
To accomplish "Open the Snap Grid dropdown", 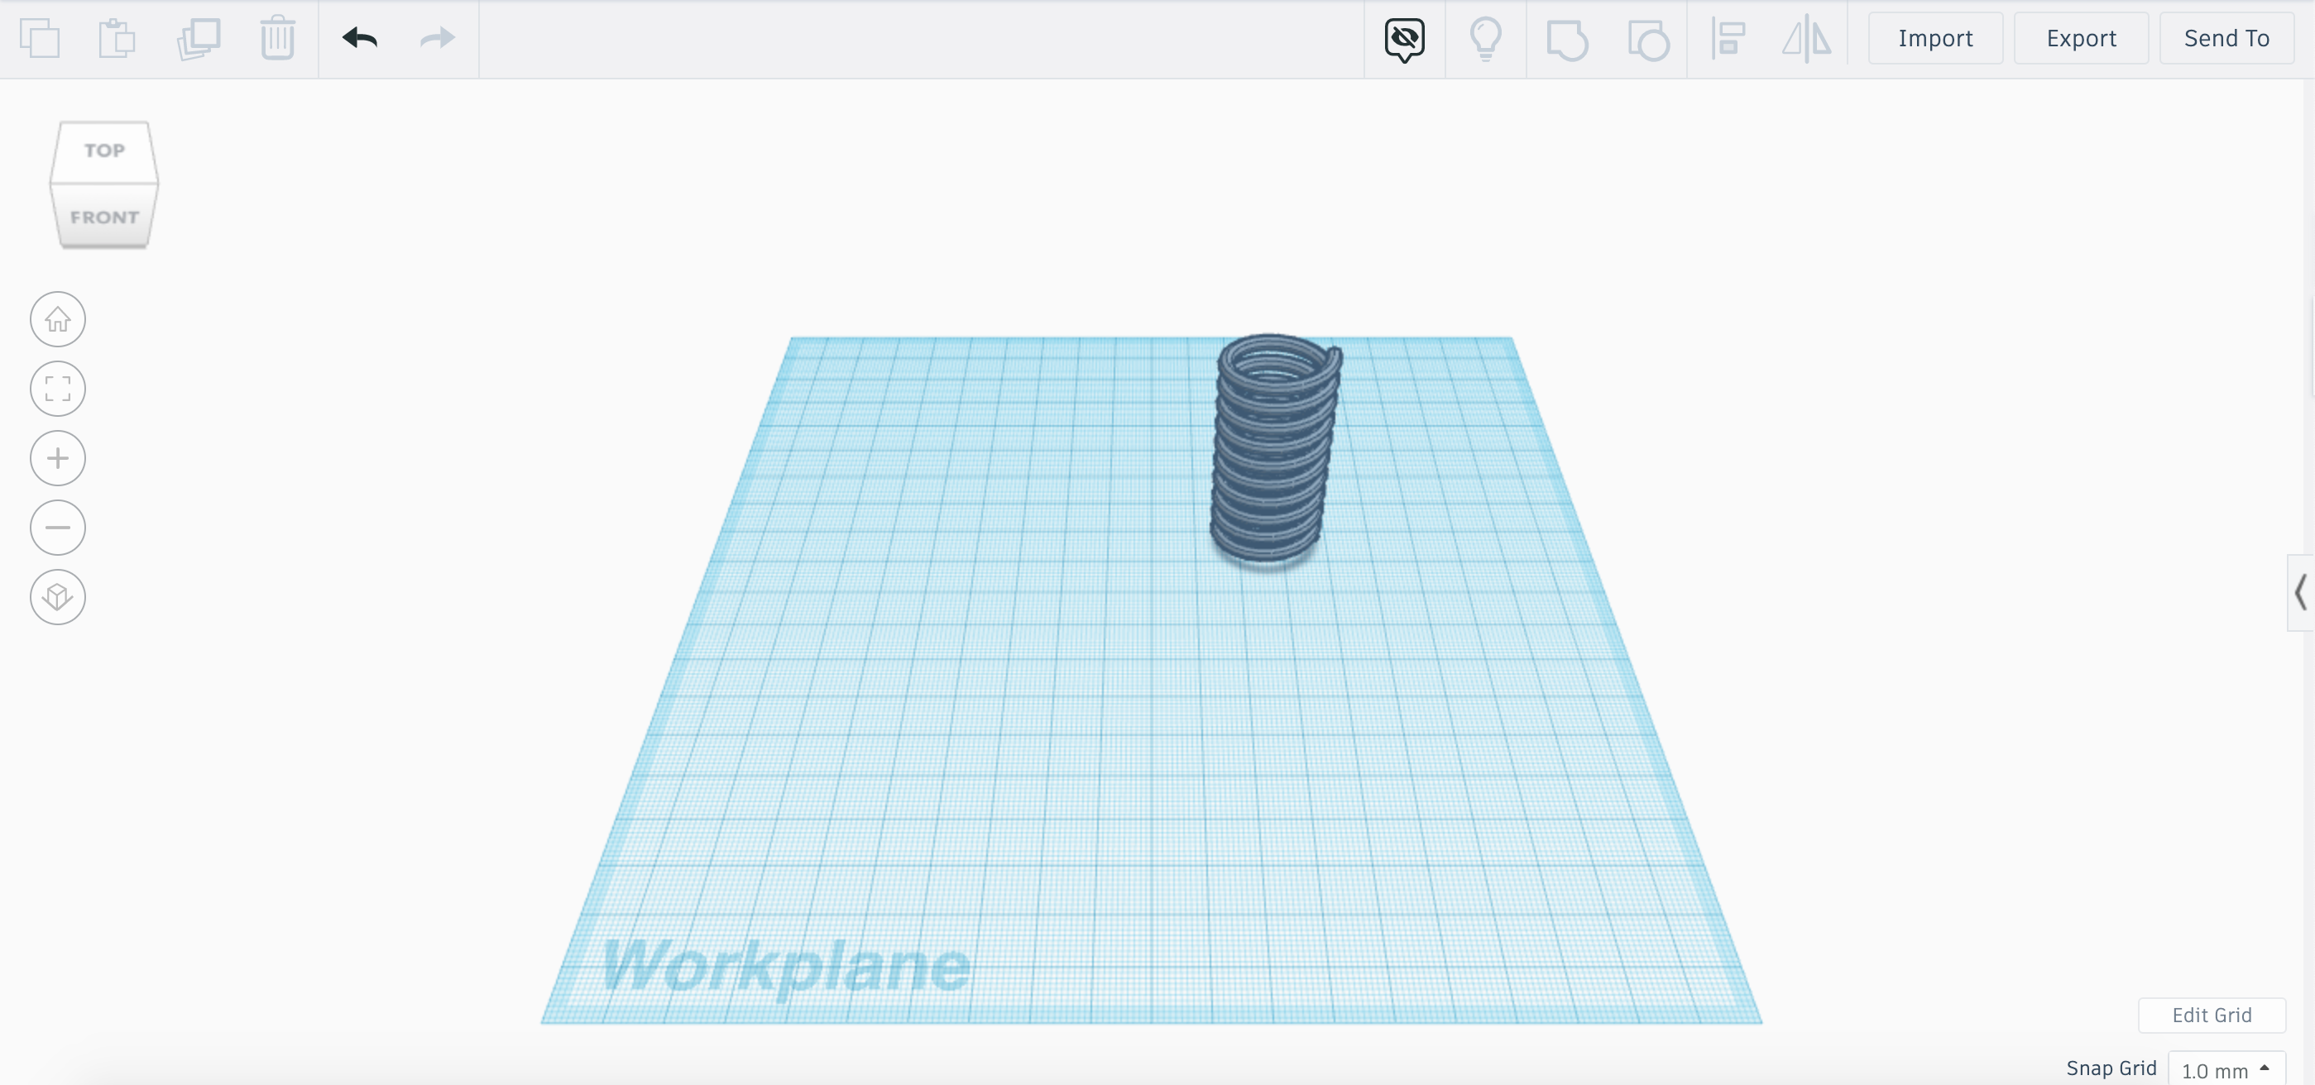I will point(2231,1070).
